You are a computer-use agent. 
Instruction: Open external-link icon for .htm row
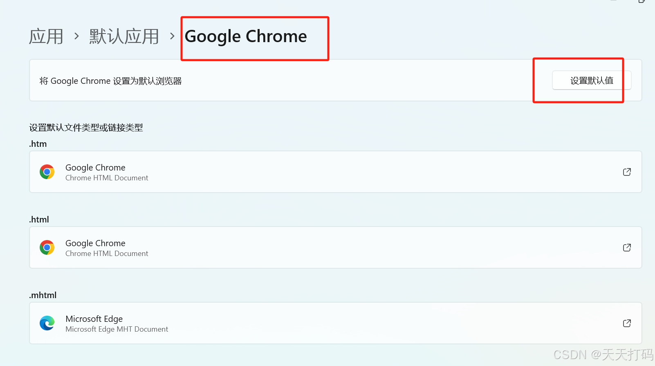tap(627, 172)
